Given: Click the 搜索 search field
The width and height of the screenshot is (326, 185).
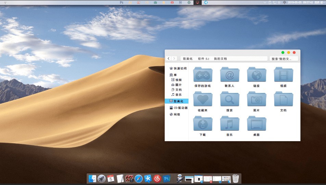Looking at the screenshot, I should pyautogui.click(x=283, y=59).
